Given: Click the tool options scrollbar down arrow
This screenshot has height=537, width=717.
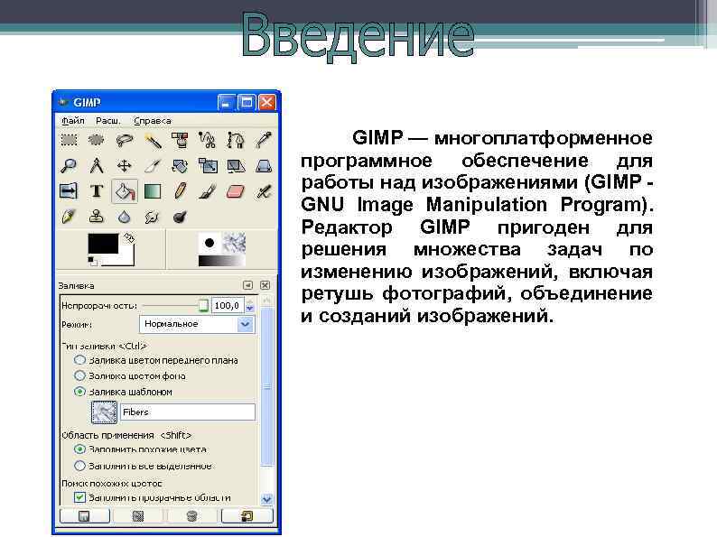Looking at the screenshot, I should 266,499.
